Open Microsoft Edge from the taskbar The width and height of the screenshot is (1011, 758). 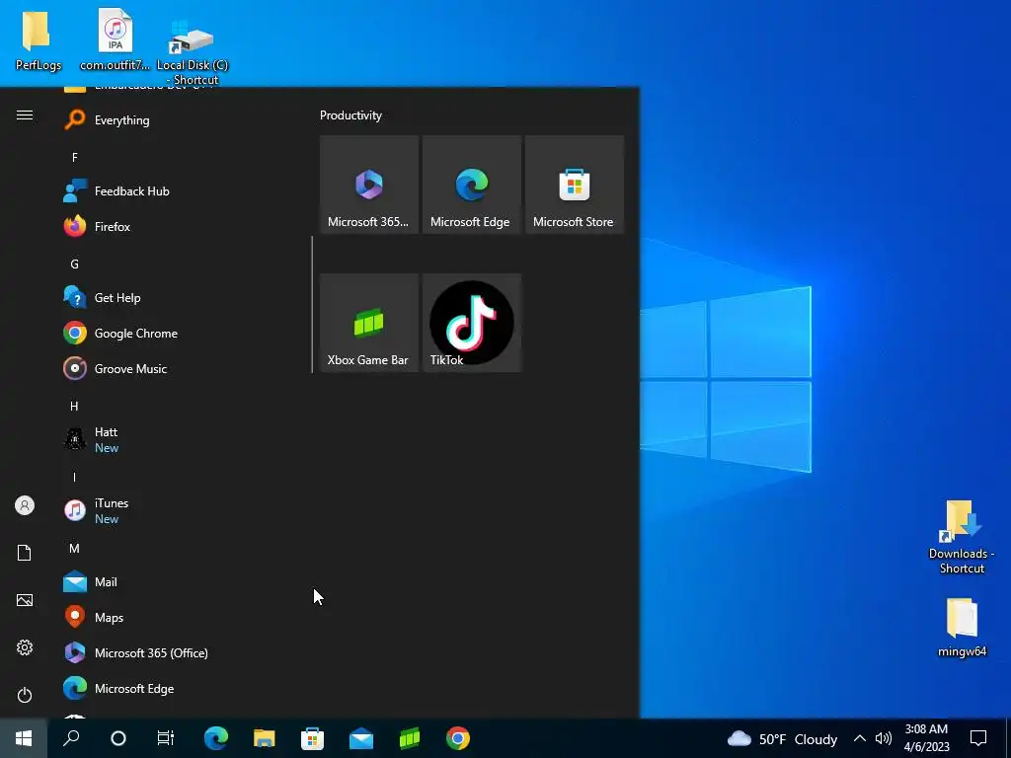[216, 738]
